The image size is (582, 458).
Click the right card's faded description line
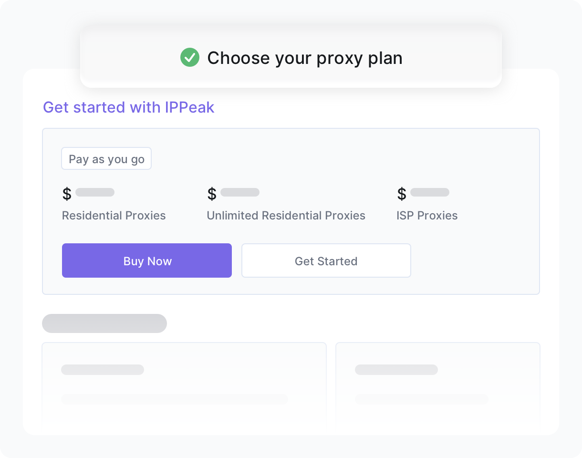(x=422, y=399)
